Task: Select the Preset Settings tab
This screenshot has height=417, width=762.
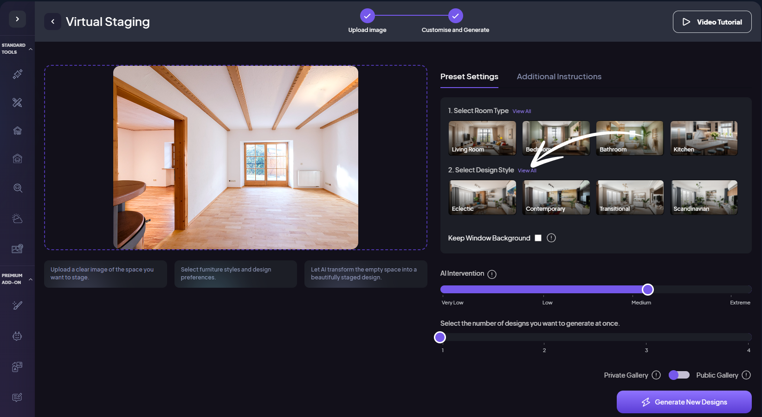Action: click(469, 77)
